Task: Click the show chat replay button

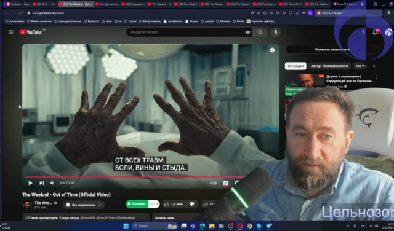Action: click(x=332, y=49)
